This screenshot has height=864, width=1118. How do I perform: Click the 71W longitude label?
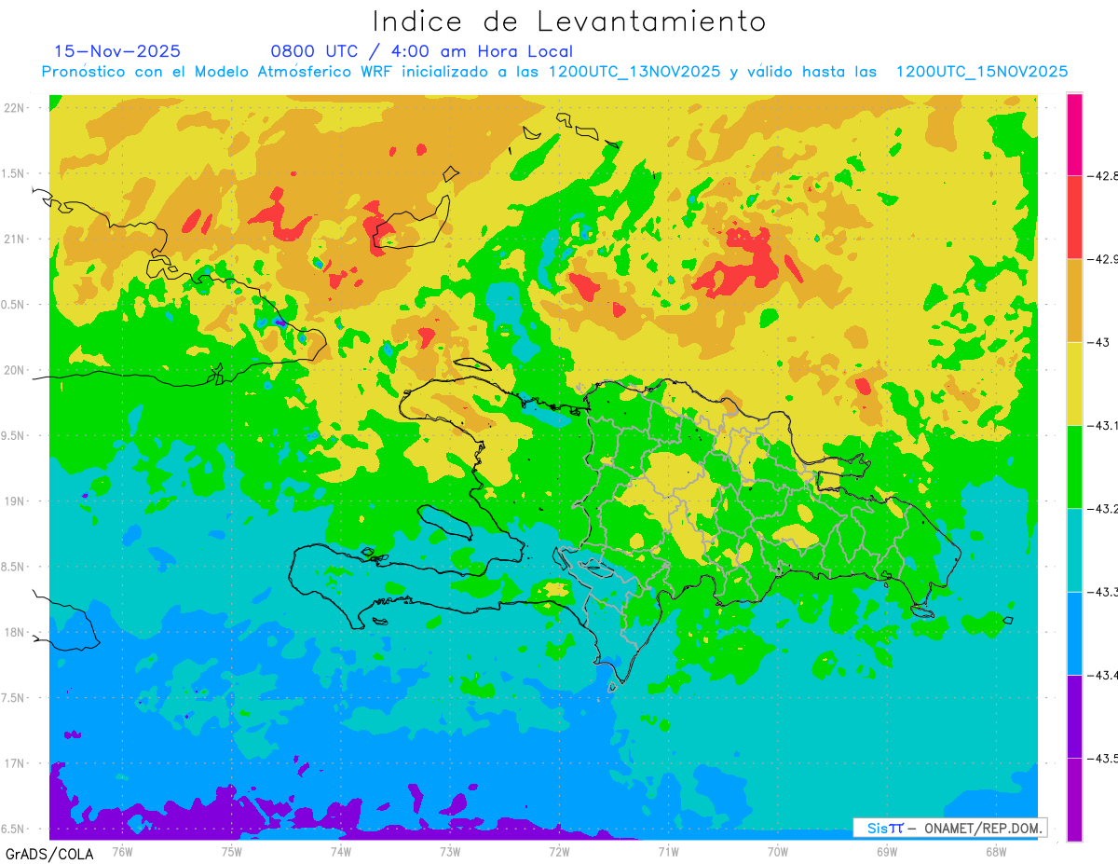[x=668, y=850]
